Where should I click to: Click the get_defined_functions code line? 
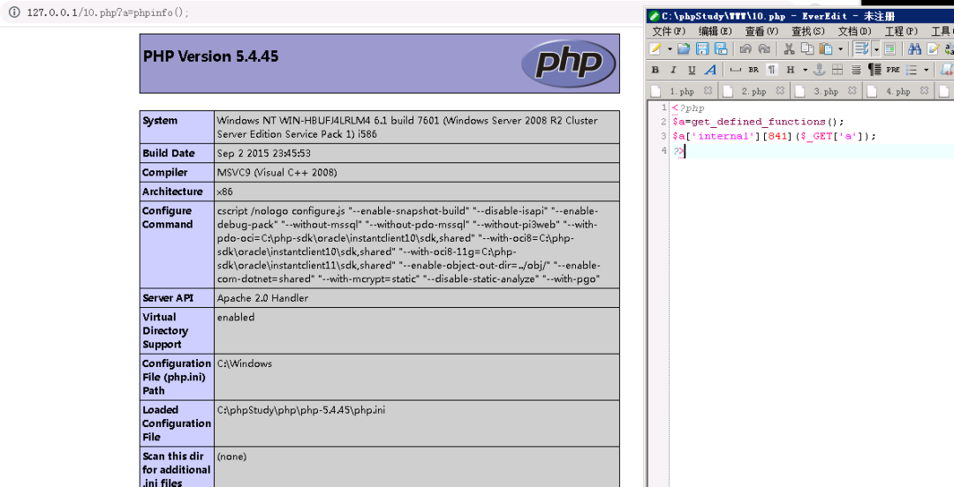758,122
